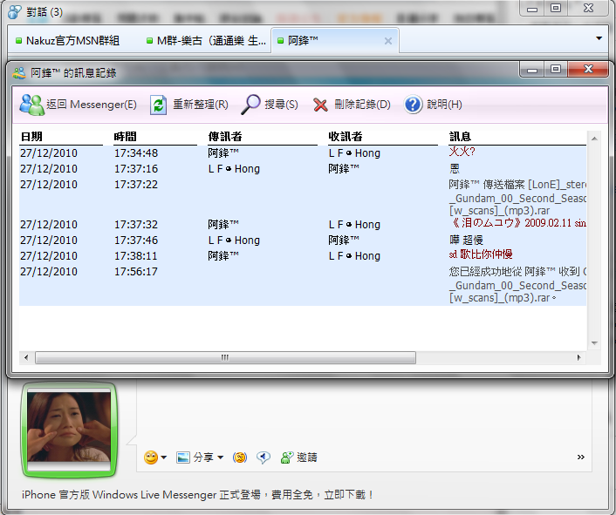616x515 pixels.
Task: Expand the 分享 dropdown arrow
Action: 221,457
